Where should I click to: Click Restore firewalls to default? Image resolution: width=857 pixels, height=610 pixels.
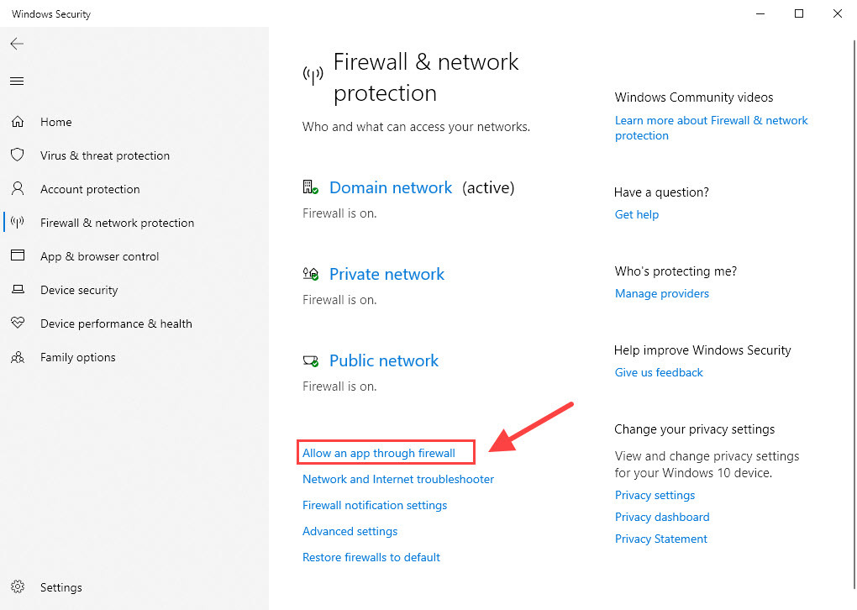[x=371, y=558]
